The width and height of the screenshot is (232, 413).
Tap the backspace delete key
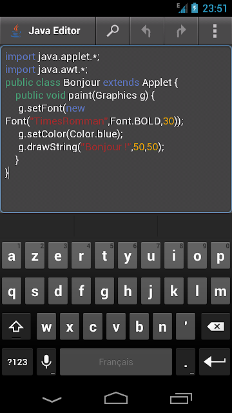215,327
